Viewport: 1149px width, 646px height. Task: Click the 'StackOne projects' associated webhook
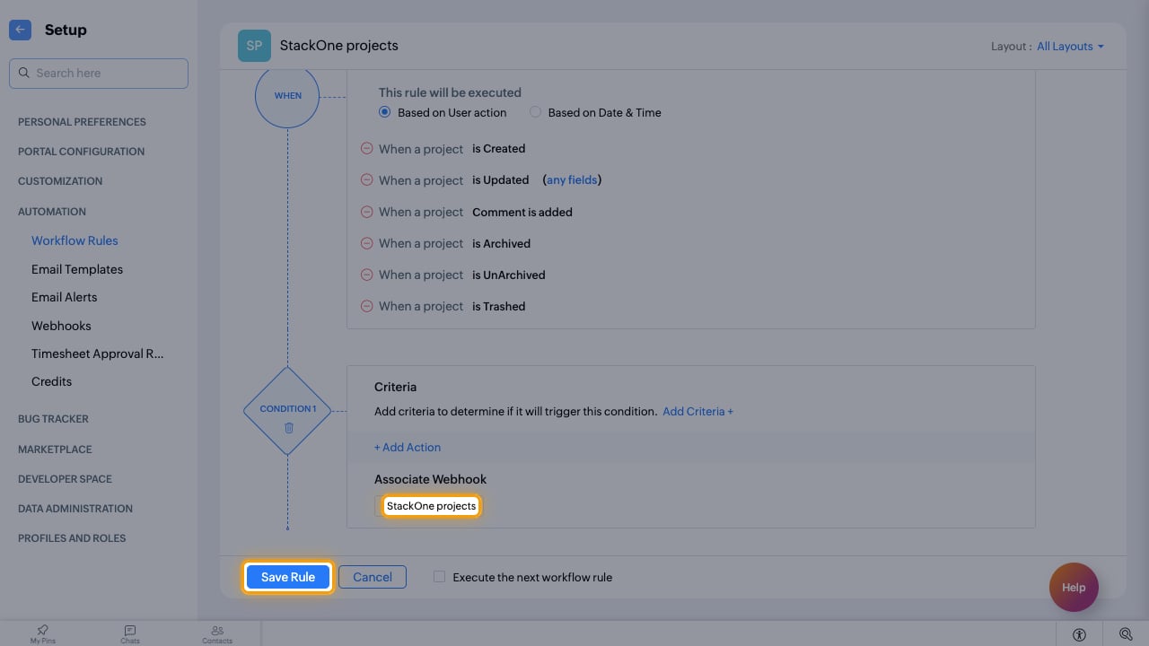[431, 506]
